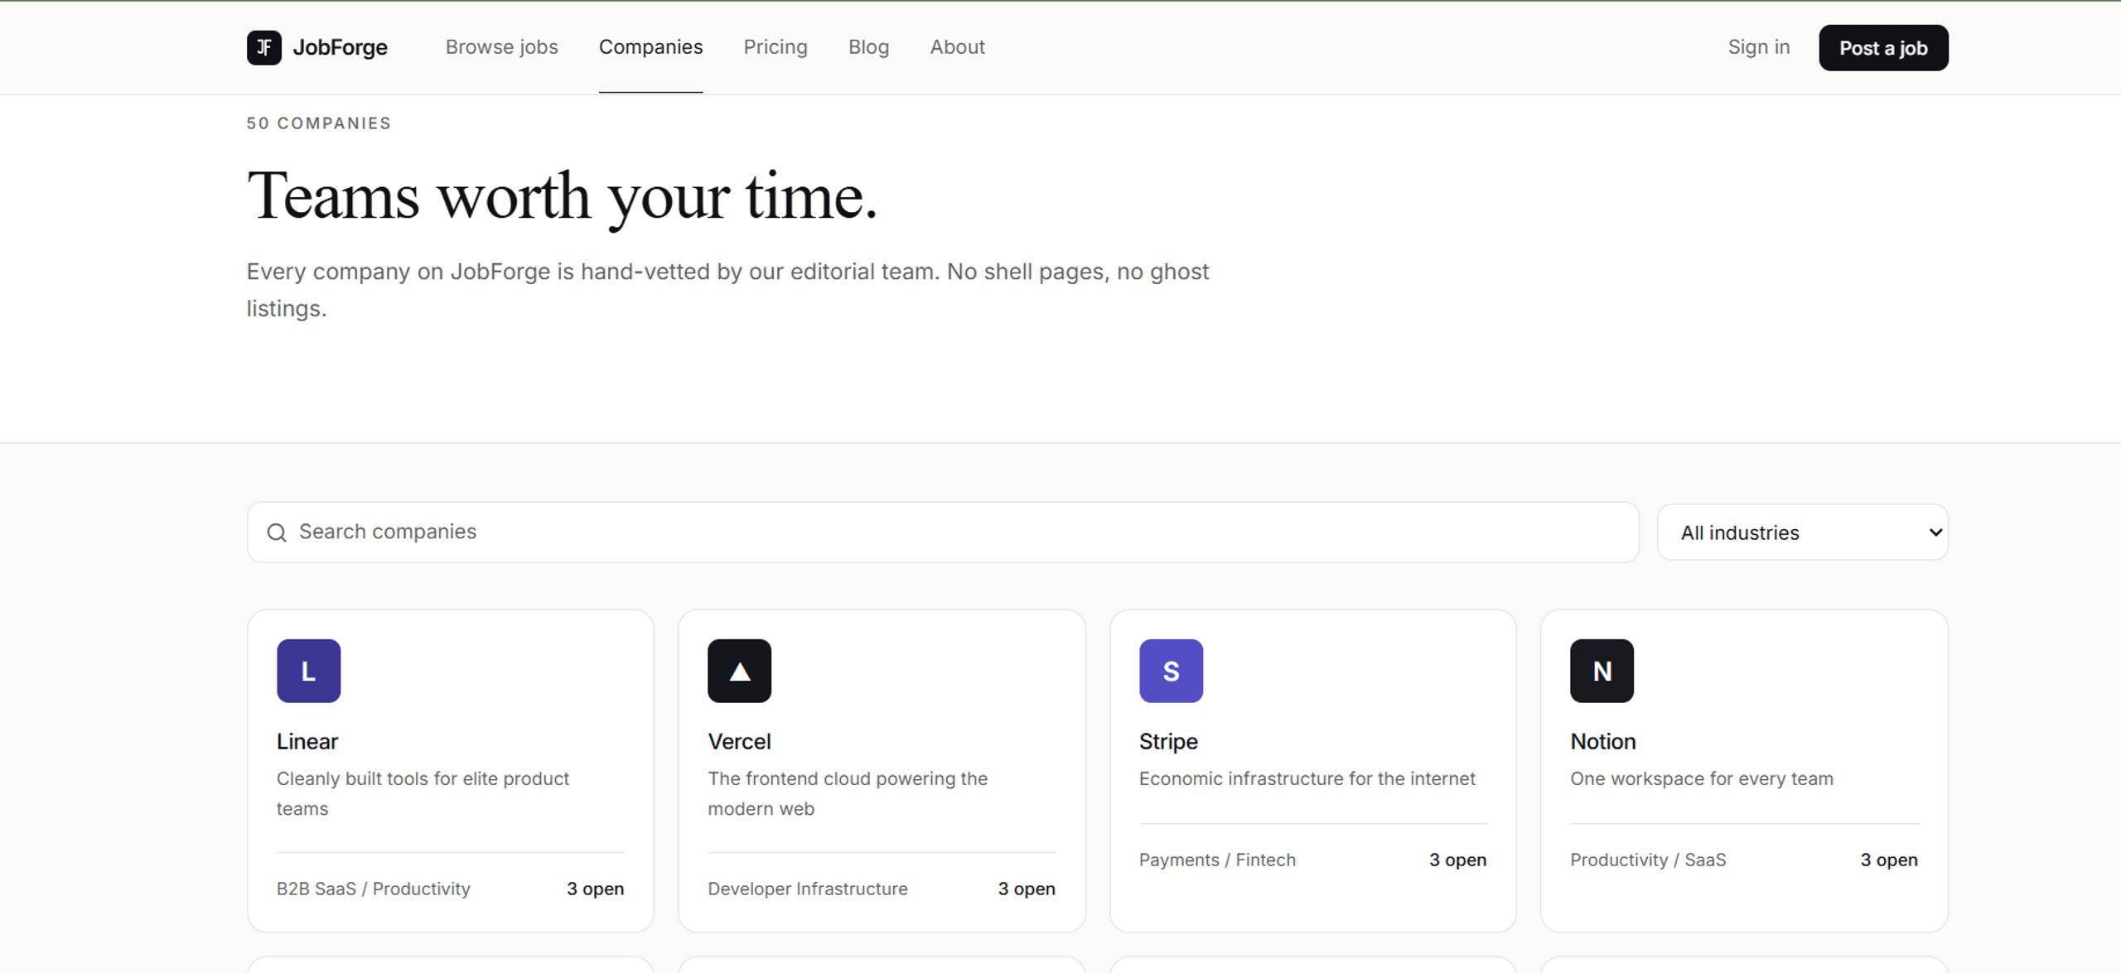Screen dimensions: 2121x973
Task: Click the 3 open count on Linear
Action: point(595,889)
